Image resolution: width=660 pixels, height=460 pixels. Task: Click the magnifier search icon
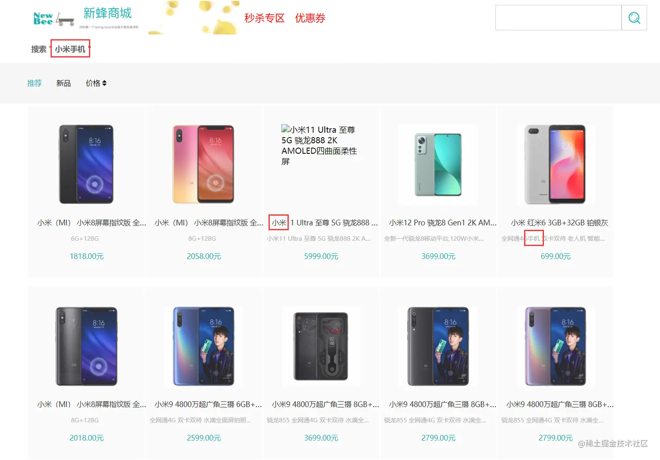coord(634,18)
